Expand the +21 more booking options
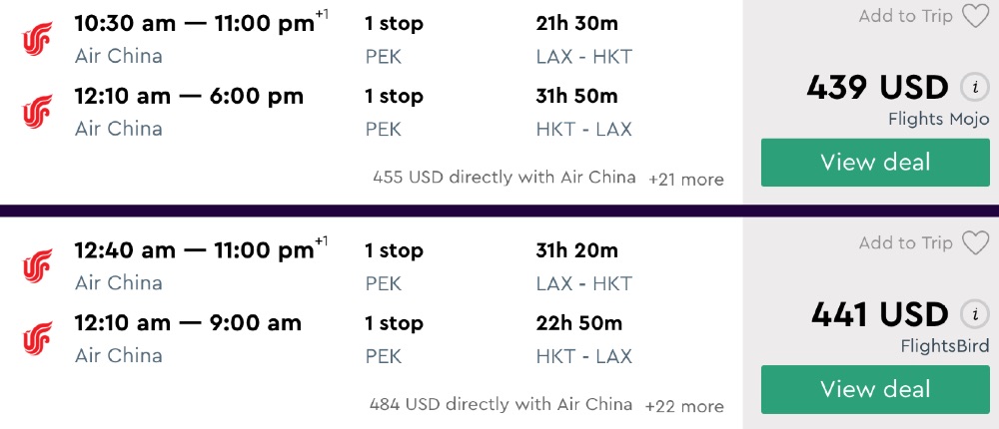 [685, 180]
